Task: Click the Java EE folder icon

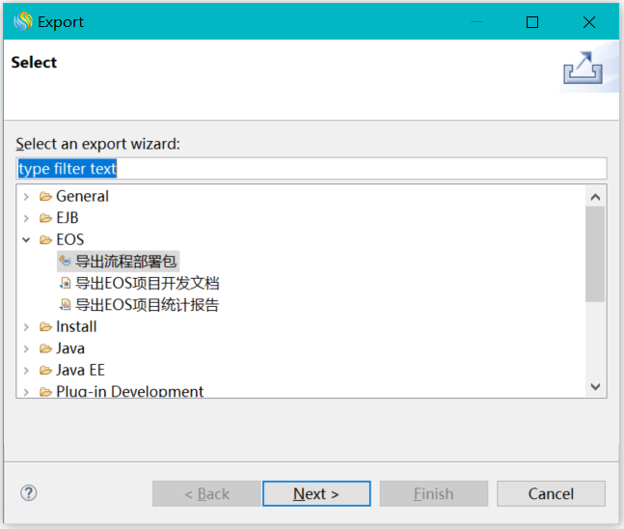Action: (45, 371)
